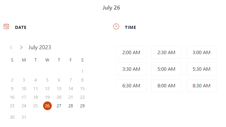
Task: Advance to the next month
Action: click(21, 47)
